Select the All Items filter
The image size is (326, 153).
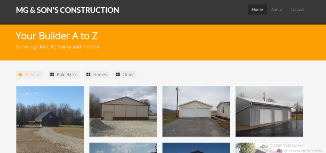pos(30,74)
